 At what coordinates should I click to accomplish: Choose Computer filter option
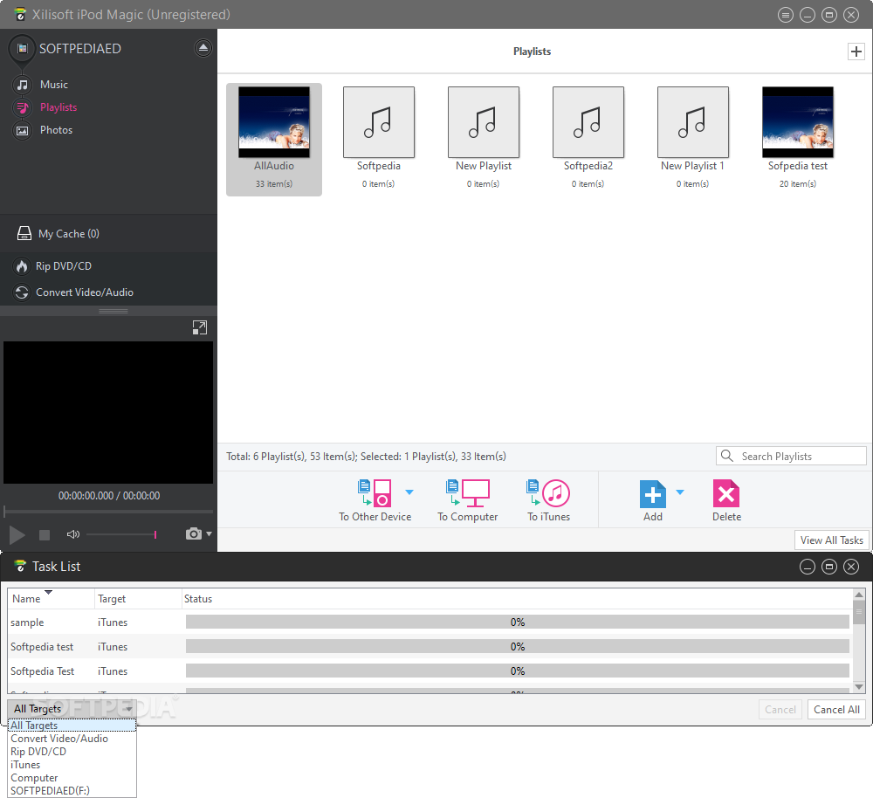click(x=72, y=778)
